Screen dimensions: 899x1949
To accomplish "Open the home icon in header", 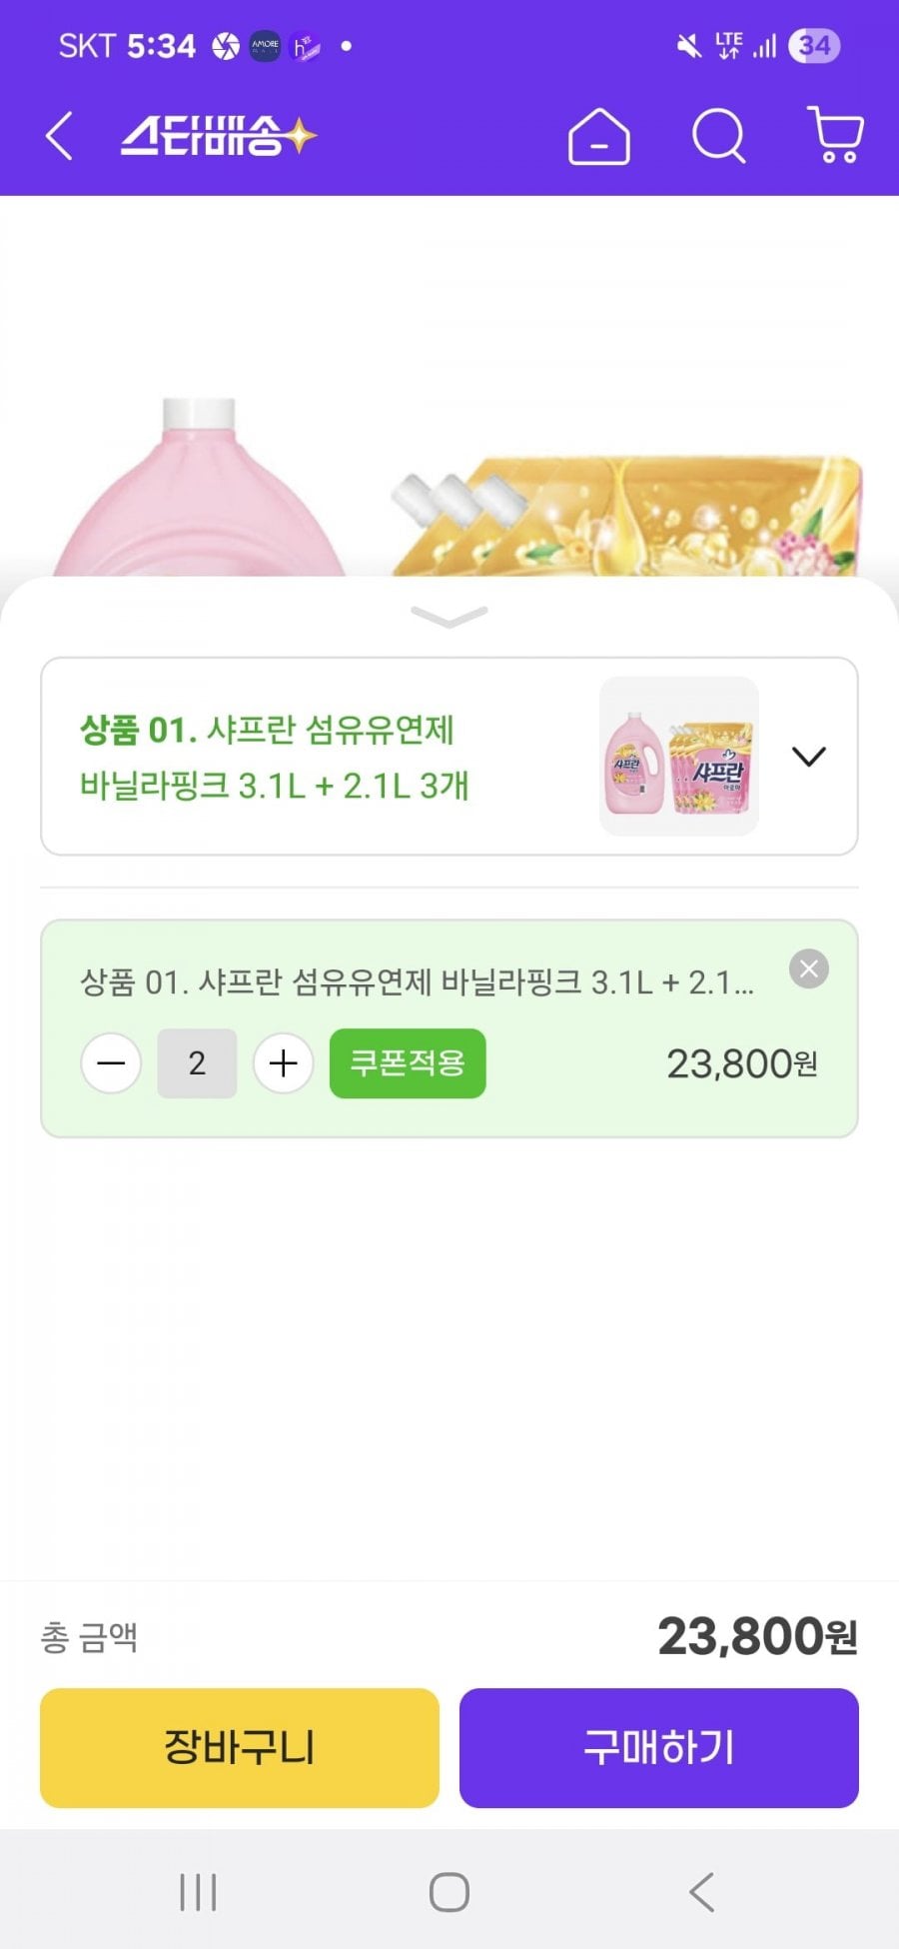I will point(598,136).
